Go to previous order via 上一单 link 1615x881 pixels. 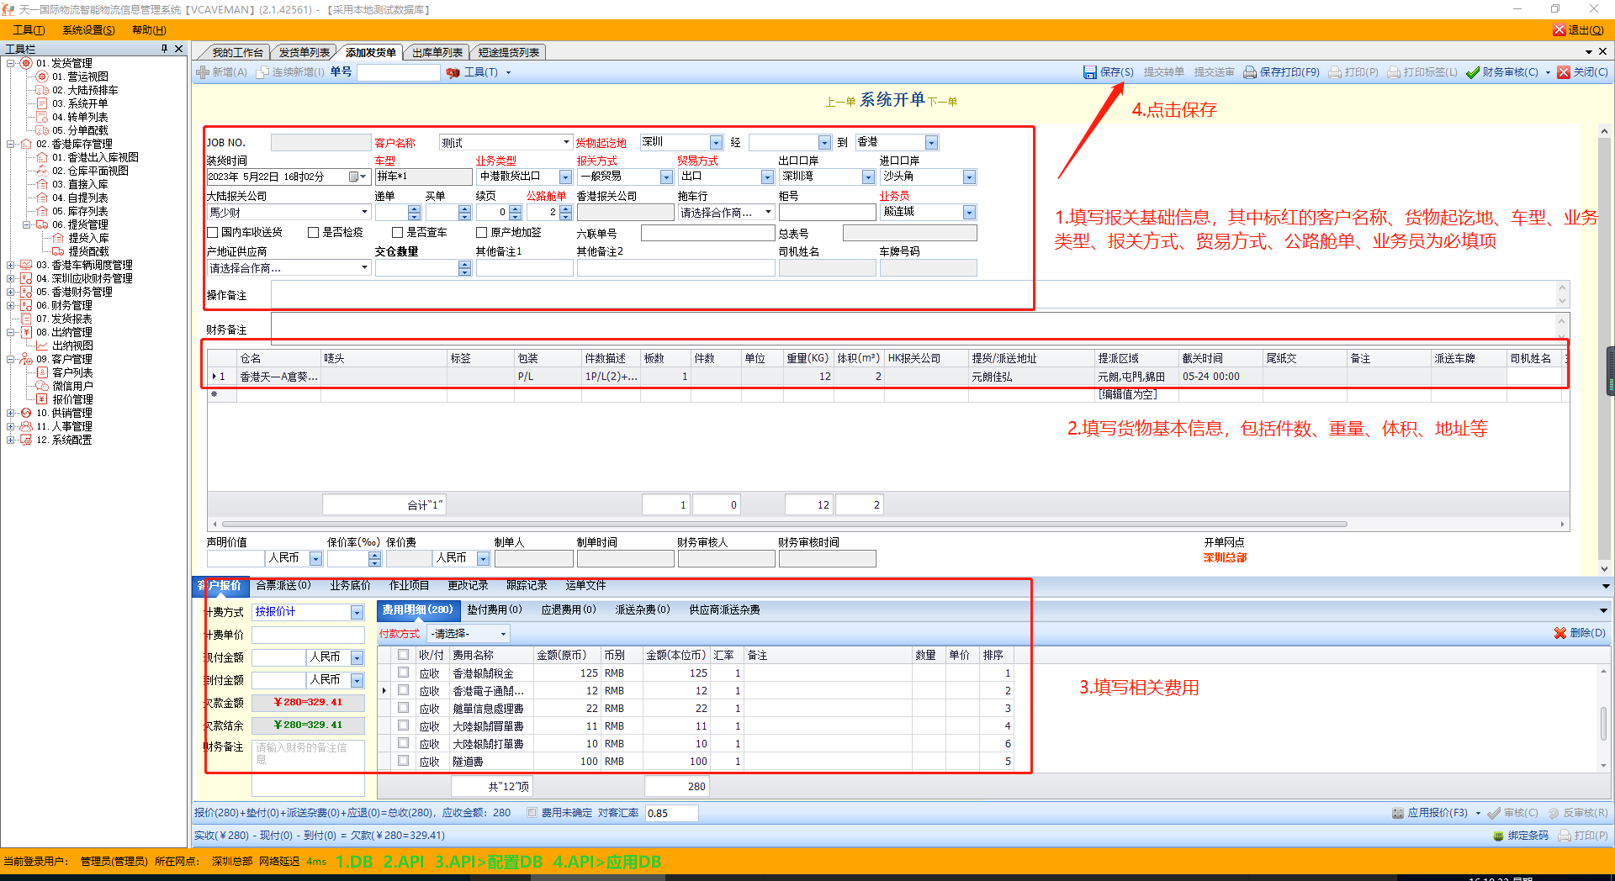pyautogui.click(x=840, y=102)
